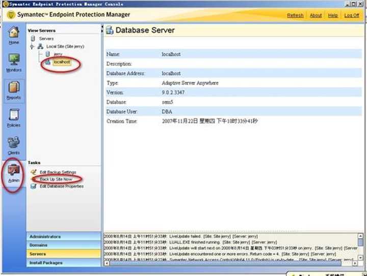Click the Edit Backup Settings icon
367x276 pixels.
34,172
